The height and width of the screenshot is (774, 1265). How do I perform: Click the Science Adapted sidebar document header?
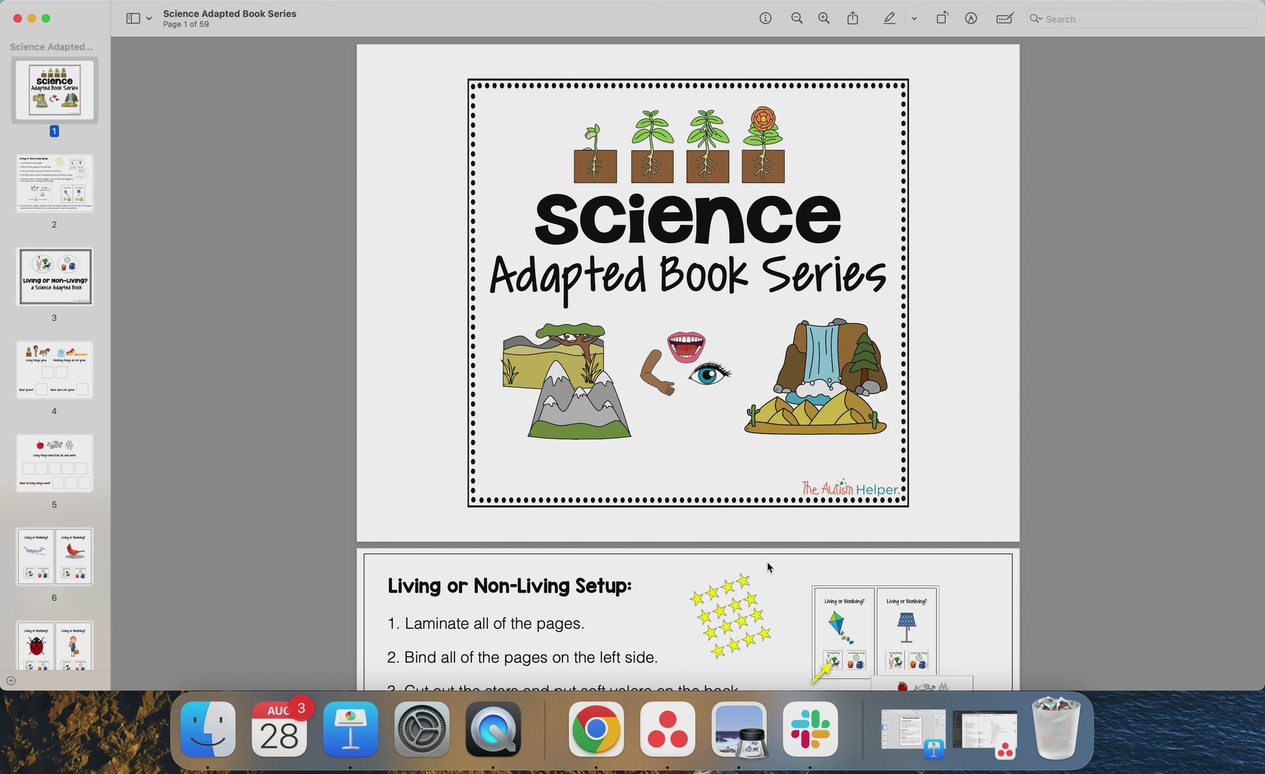pos(51,47)
